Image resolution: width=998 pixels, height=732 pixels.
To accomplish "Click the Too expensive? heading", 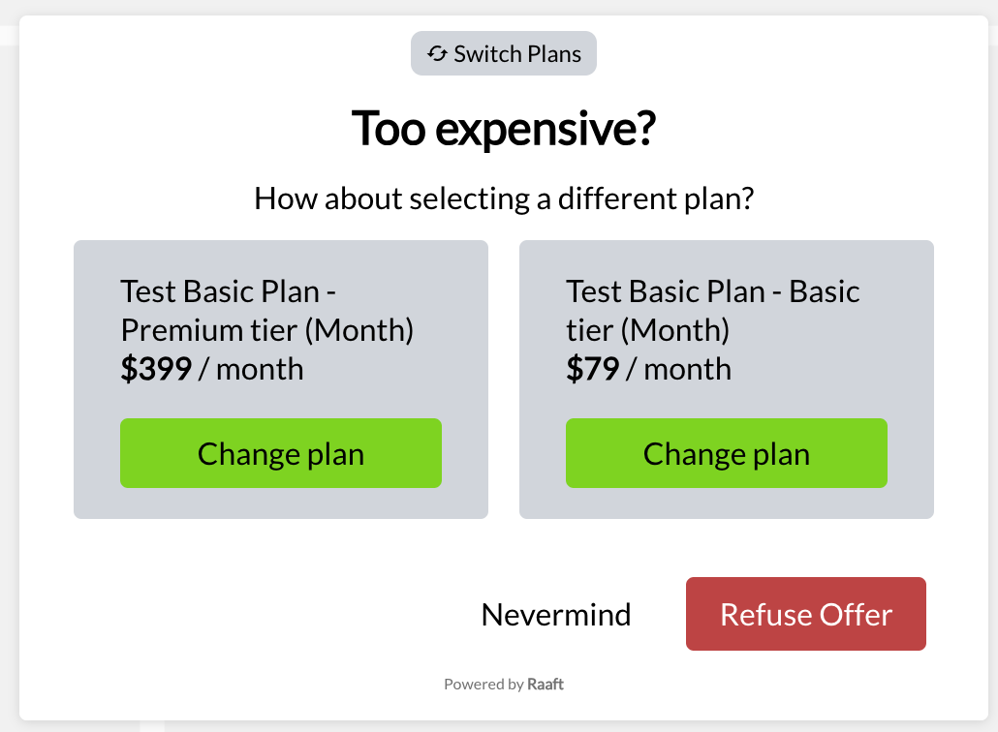I will coord(504,129).
